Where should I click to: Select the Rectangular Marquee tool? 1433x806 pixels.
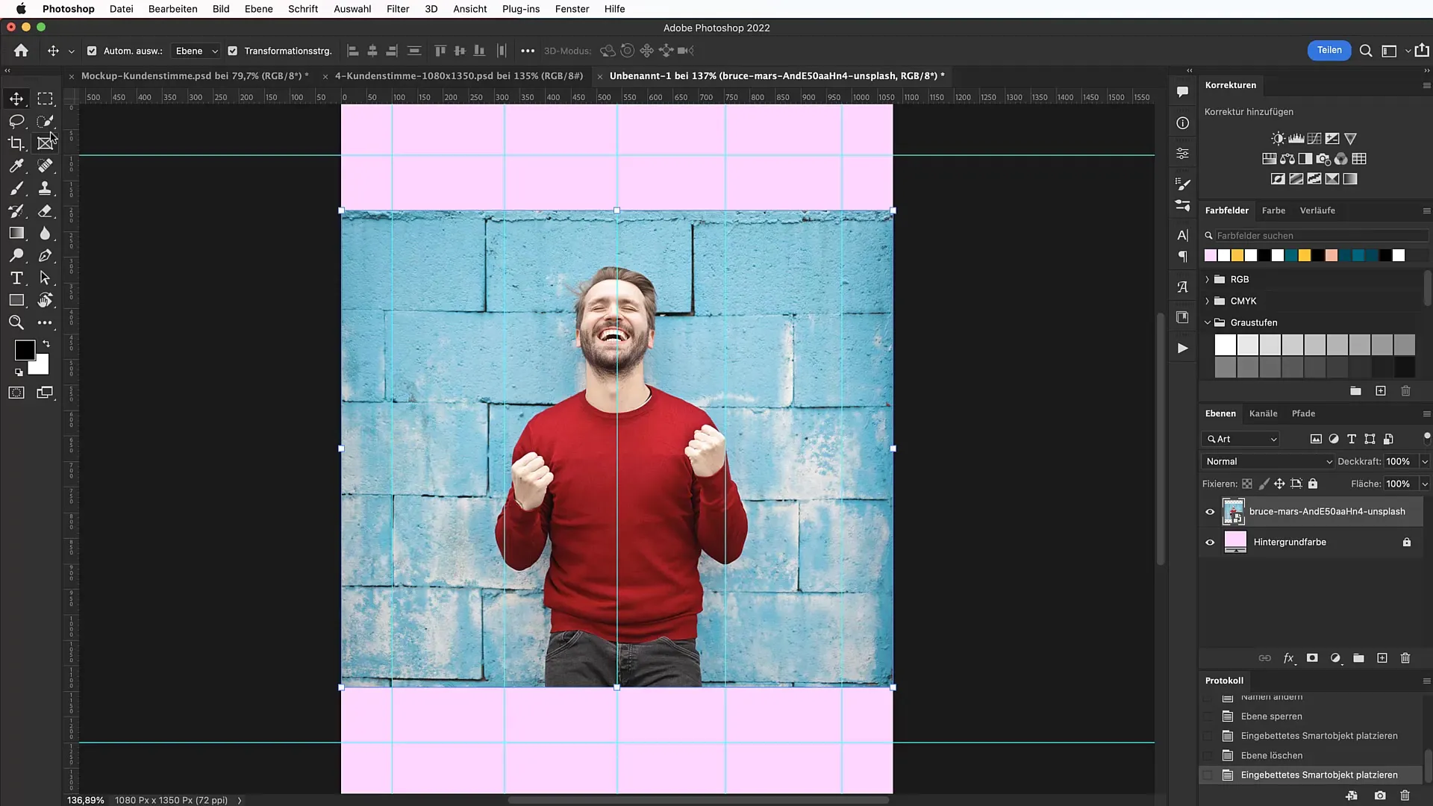[46, 99]
